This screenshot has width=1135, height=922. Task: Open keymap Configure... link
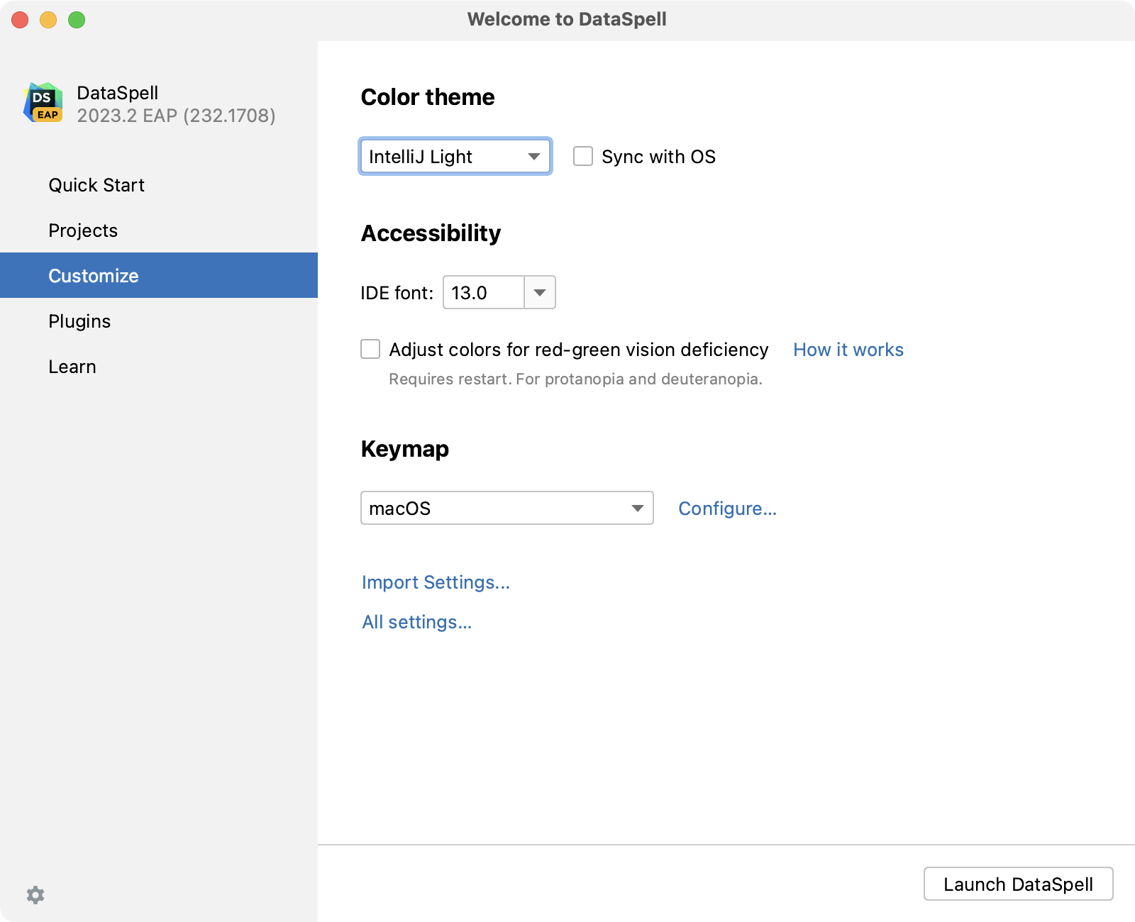[x=728, y=509]
